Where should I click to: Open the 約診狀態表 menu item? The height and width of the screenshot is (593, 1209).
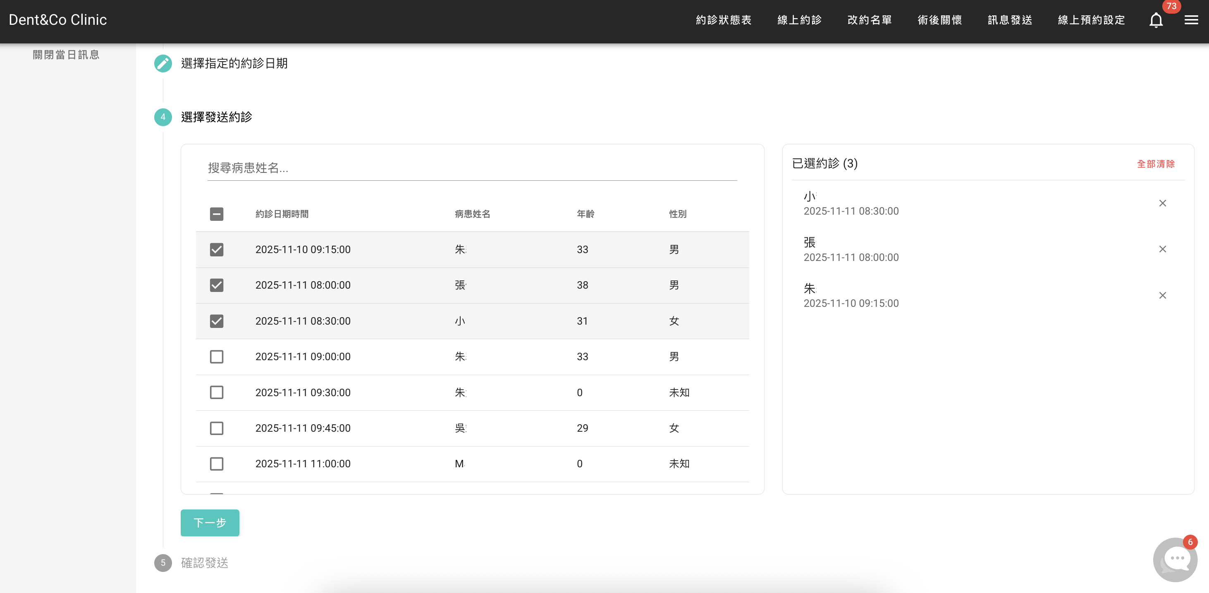click(723, 20)
